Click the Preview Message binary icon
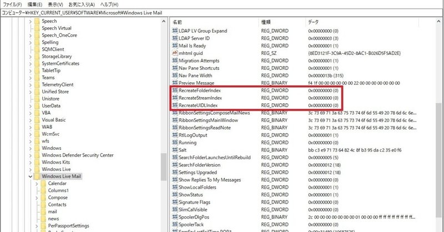The image size is (444, 232). coord(175,83)
